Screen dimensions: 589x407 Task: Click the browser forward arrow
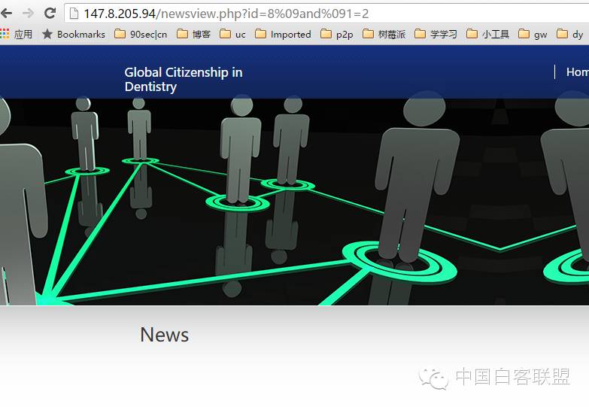[28, 14]
